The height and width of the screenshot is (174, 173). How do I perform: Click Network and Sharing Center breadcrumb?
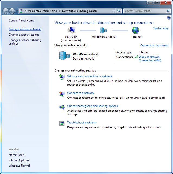[x=80, y=11]
